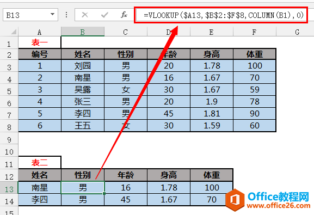The image size is (314, 215).
Task: Click the Name Box showing B13
Action: pos(30,15)
